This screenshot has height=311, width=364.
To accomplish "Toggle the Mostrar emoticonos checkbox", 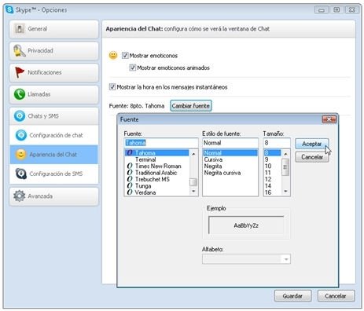I will click(125, 56).
